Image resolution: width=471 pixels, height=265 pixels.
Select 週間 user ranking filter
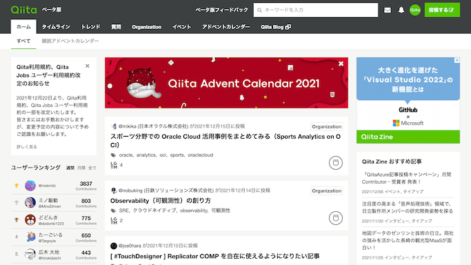pos(70,168)
